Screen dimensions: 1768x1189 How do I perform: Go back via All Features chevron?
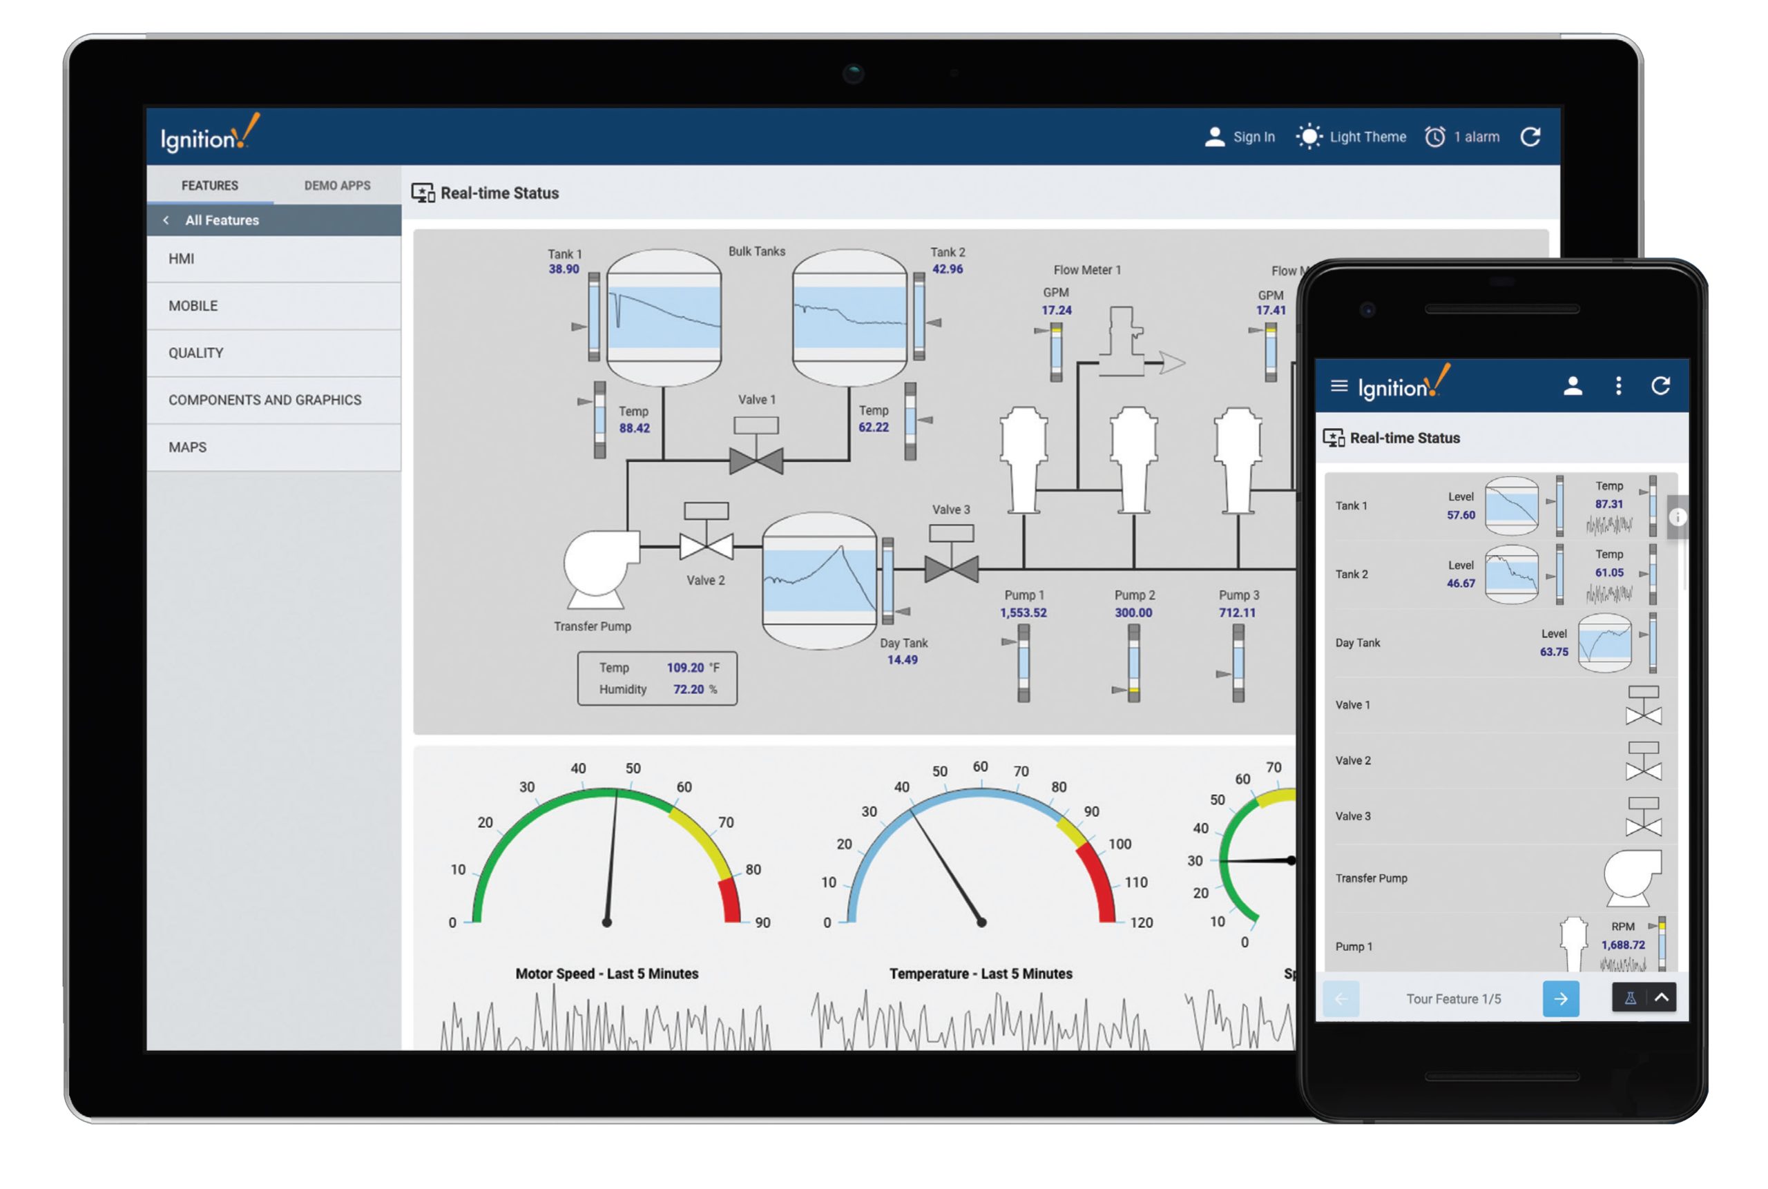[166, 220]
